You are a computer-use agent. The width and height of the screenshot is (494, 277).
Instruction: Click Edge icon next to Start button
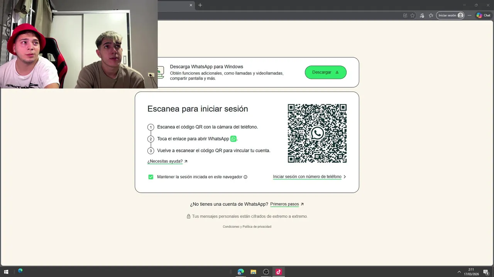tap(20, 270)
